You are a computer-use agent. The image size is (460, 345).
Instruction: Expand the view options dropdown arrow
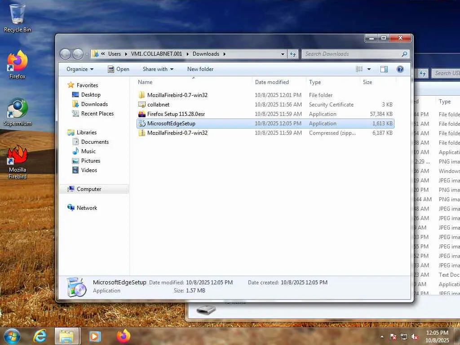tap(369, 69)
